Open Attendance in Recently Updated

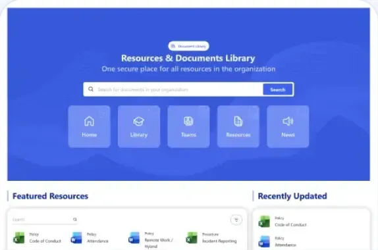[x=285, y=245]
